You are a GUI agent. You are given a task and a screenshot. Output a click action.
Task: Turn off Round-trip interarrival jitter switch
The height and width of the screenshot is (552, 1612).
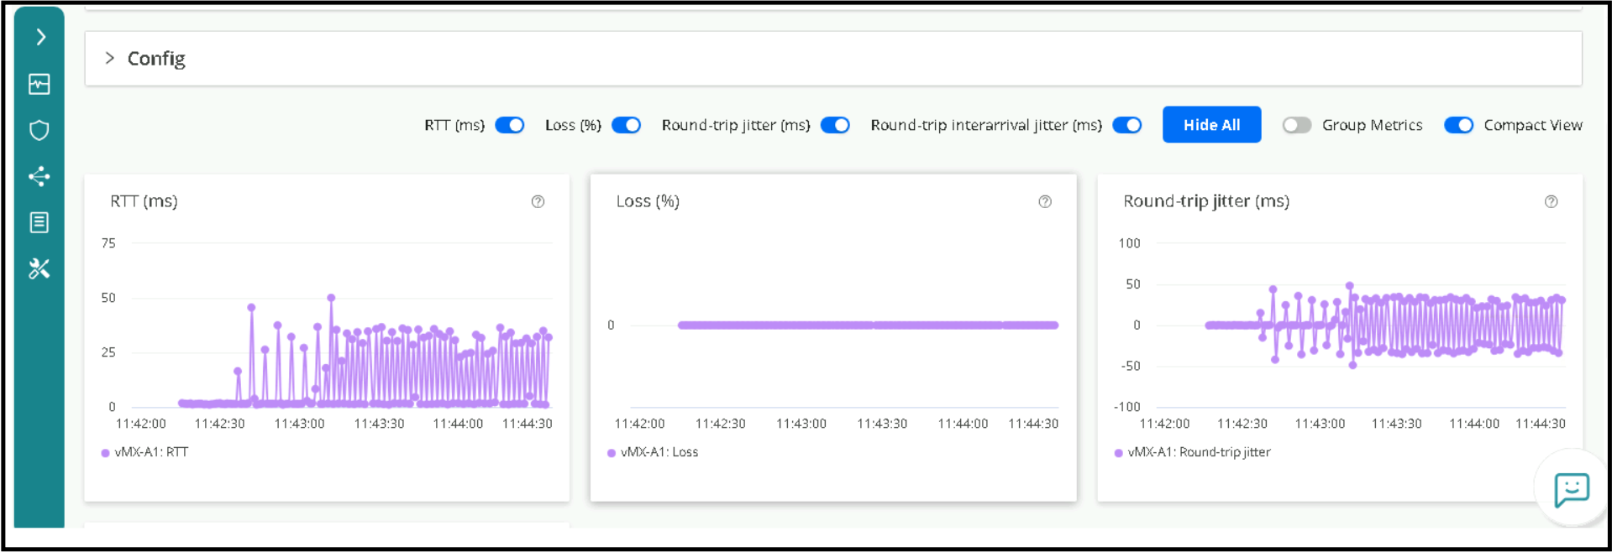[1126, 125]
